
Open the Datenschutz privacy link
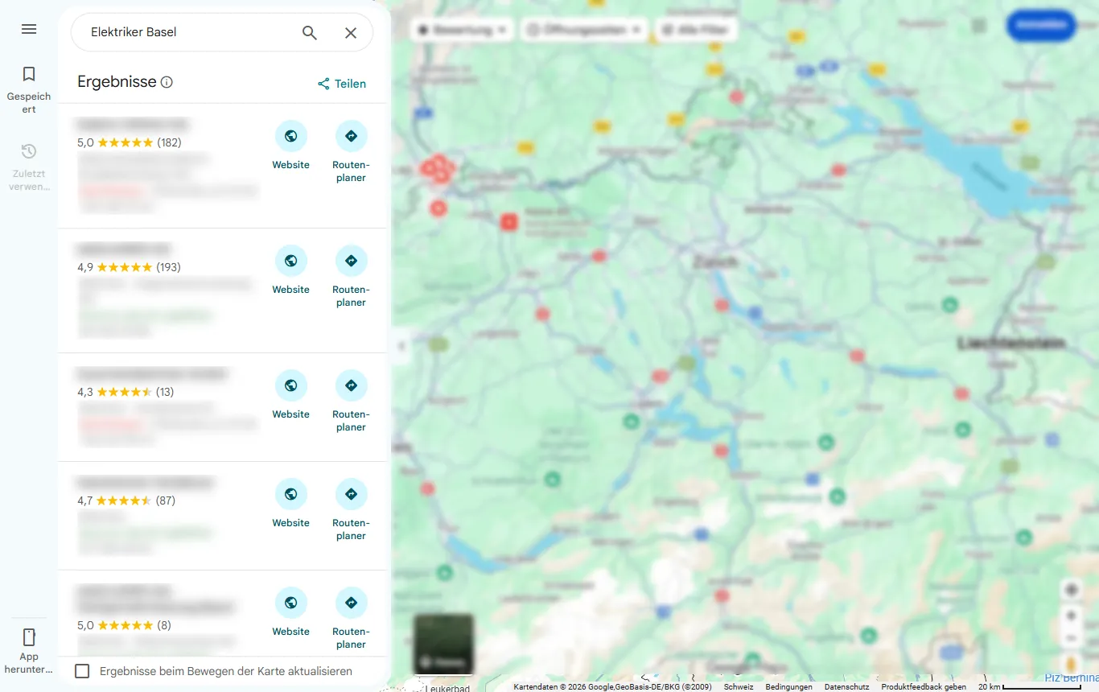tap(847, 687)
